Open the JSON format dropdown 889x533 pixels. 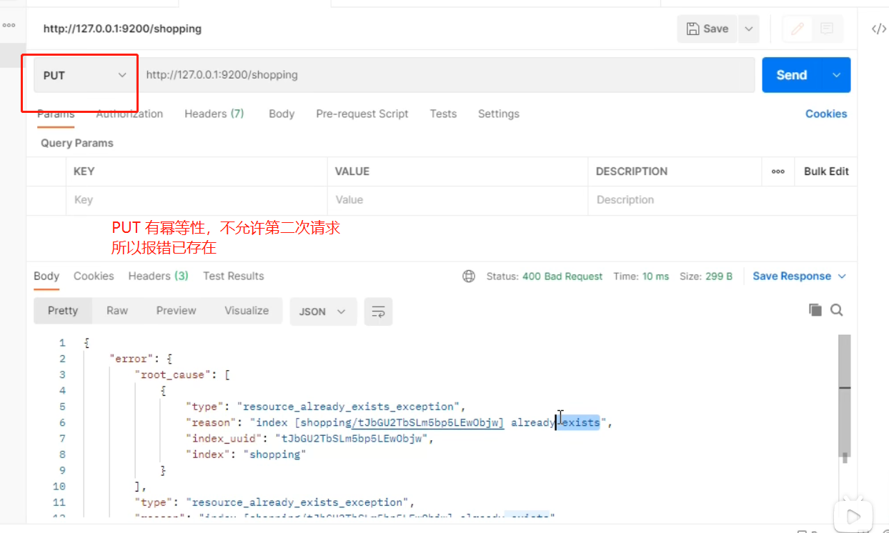[322, 312]
